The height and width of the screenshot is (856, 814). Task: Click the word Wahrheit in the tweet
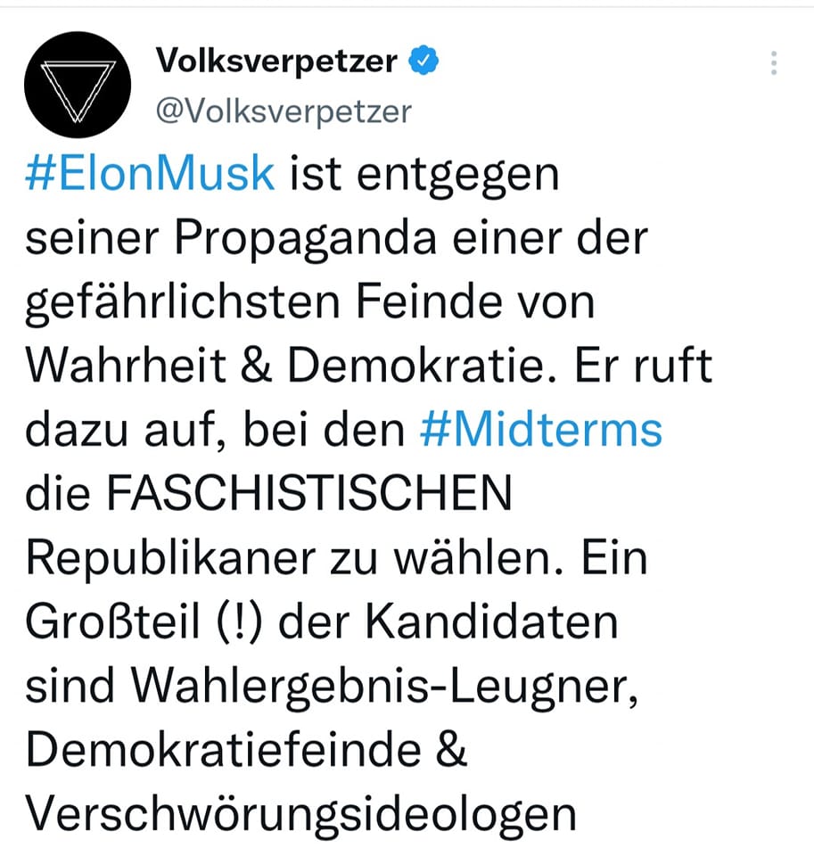[126, 366]
